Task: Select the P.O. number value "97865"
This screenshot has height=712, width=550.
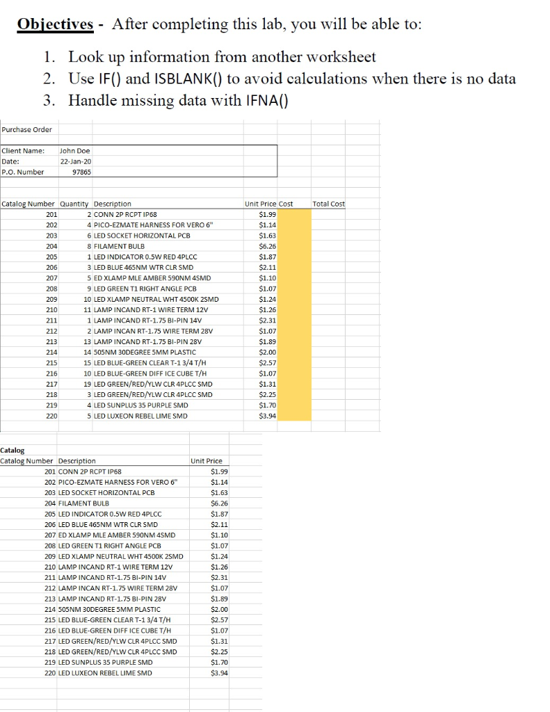Action: pos(82,172)
